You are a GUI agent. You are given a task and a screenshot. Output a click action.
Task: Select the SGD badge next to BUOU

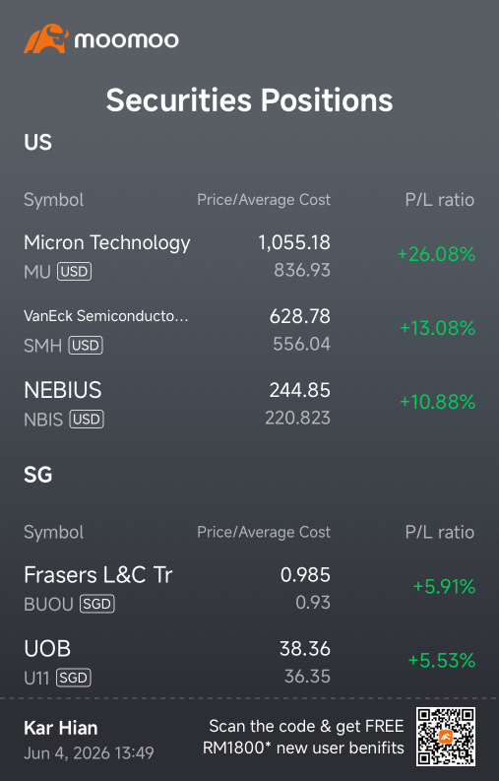(97, 604)
